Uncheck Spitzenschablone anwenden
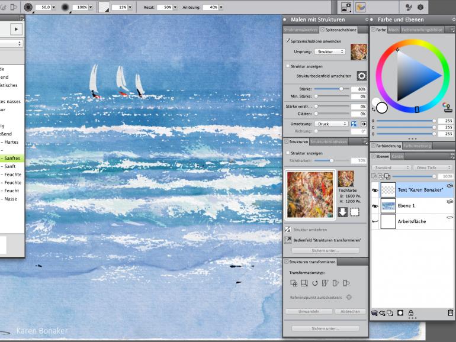The width and height of the screenshot is (456, 342). pyautogui.click(x=288, y=41)
